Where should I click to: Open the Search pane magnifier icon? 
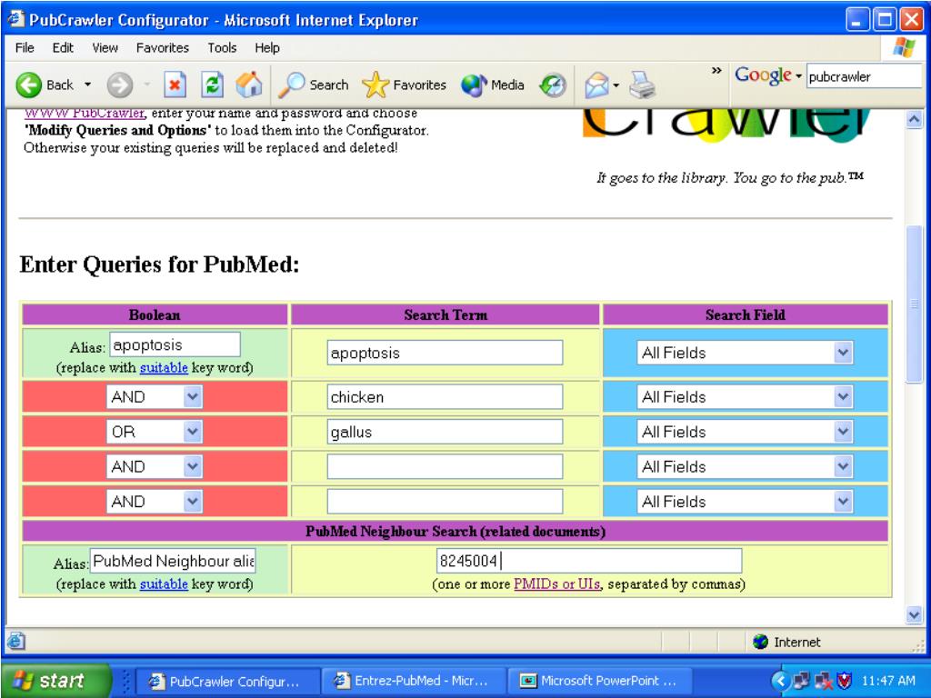pyautogui.click(x=292, y=85)
